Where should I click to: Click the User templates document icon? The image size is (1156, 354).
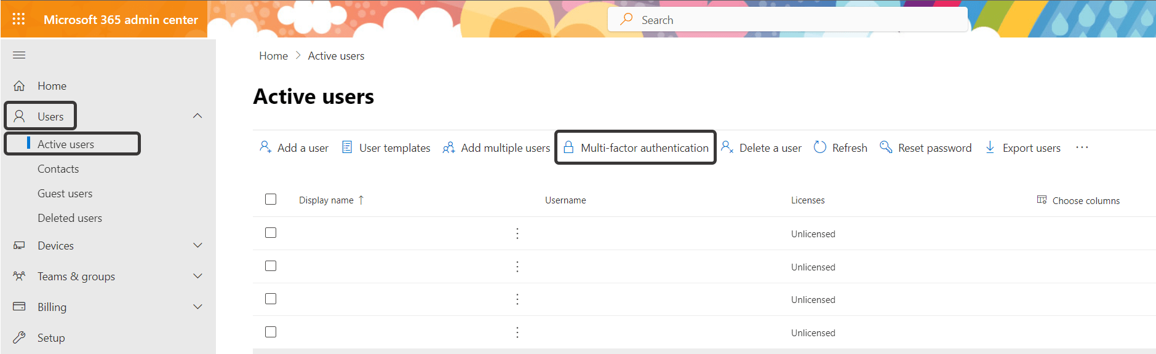(x=347, y=147)
